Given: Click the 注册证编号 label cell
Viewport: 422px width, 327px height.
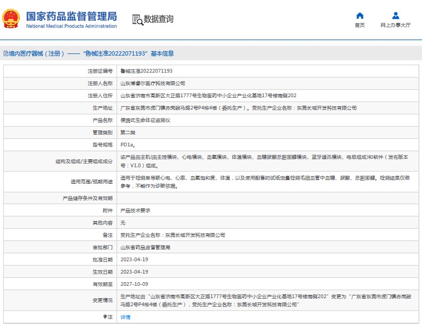Looking at the screenshot, I should click(60, 71).
